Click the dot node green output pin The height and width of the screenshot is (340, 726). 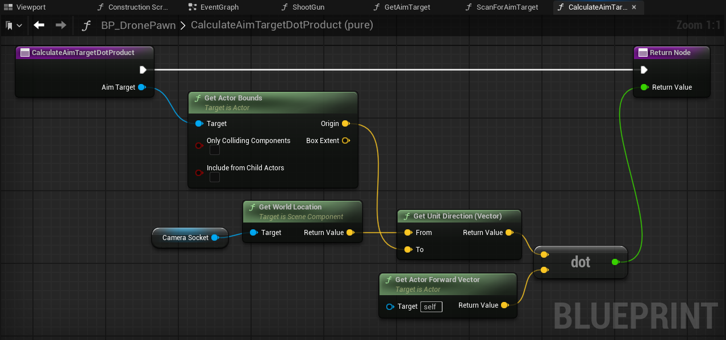[x=615, y=262]
